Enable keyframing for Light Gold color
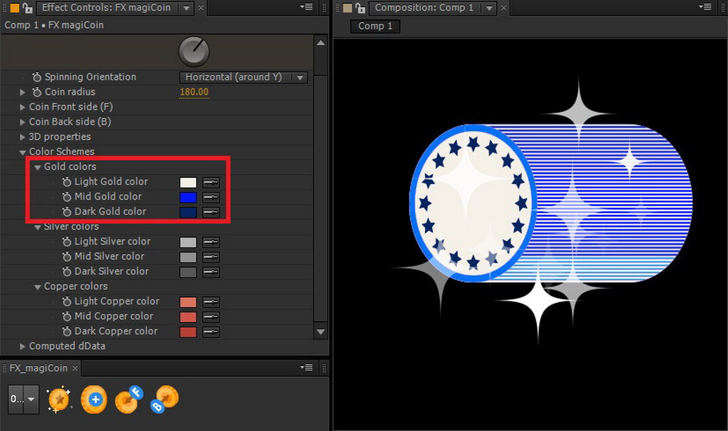The width and height of the screenshot is (728, 431). coord(66,182)
